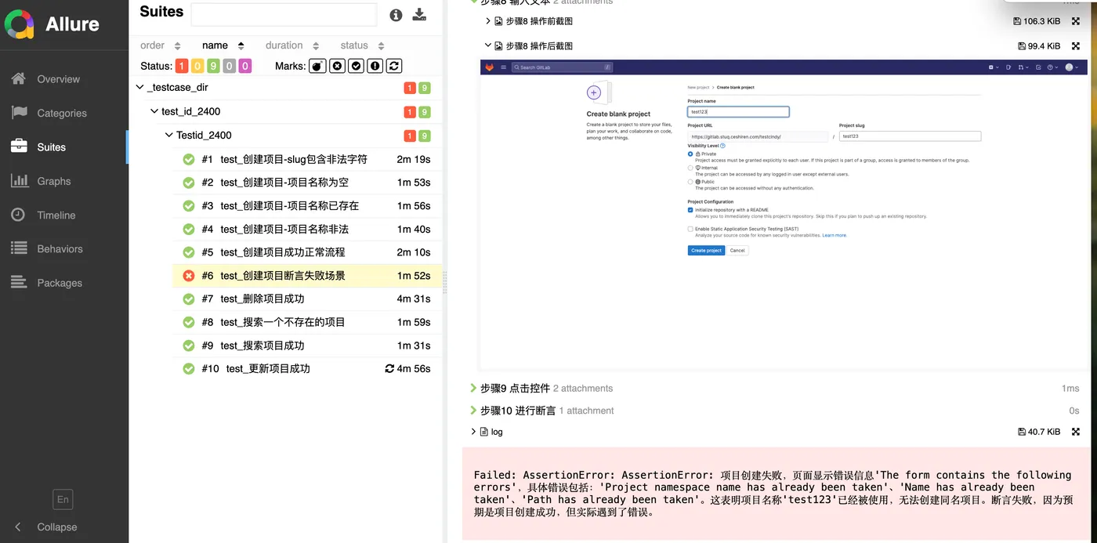Toggle the broken status filter (yellow 0)
Image resolution: width=1097 pixels, height=543 pixels.
click(197, 66)
